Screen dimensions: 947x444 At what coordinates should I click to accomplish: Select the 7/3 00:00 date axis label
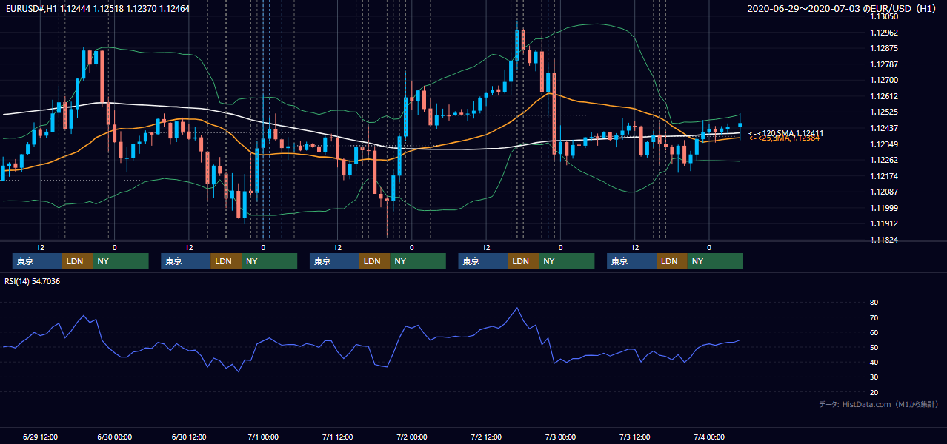pos(560,437)
